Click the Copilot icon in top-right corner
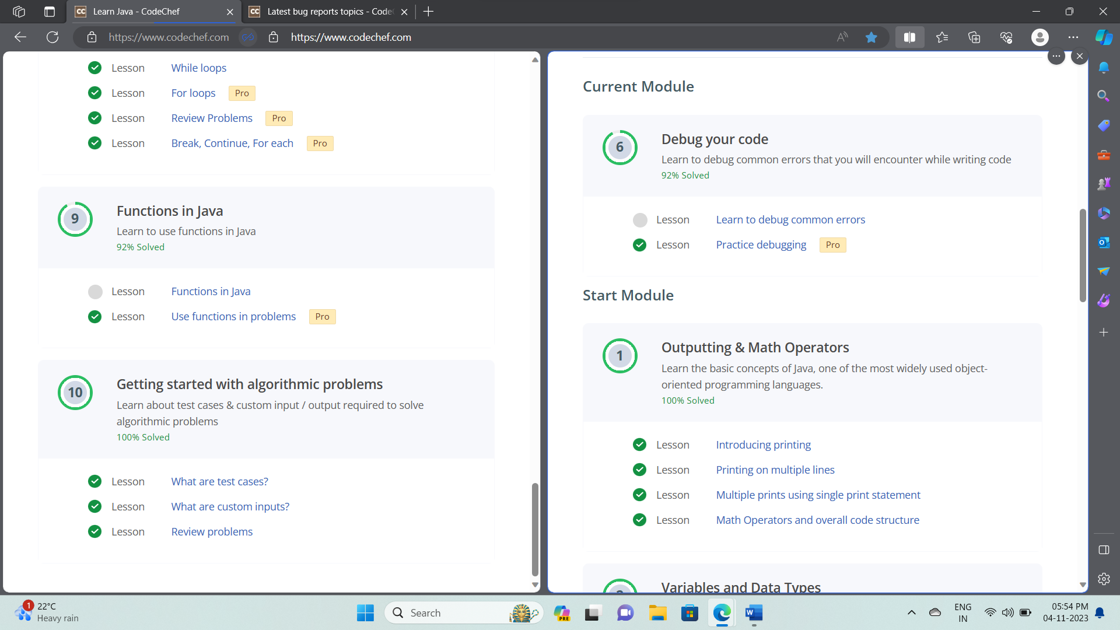 [1103, 37]
